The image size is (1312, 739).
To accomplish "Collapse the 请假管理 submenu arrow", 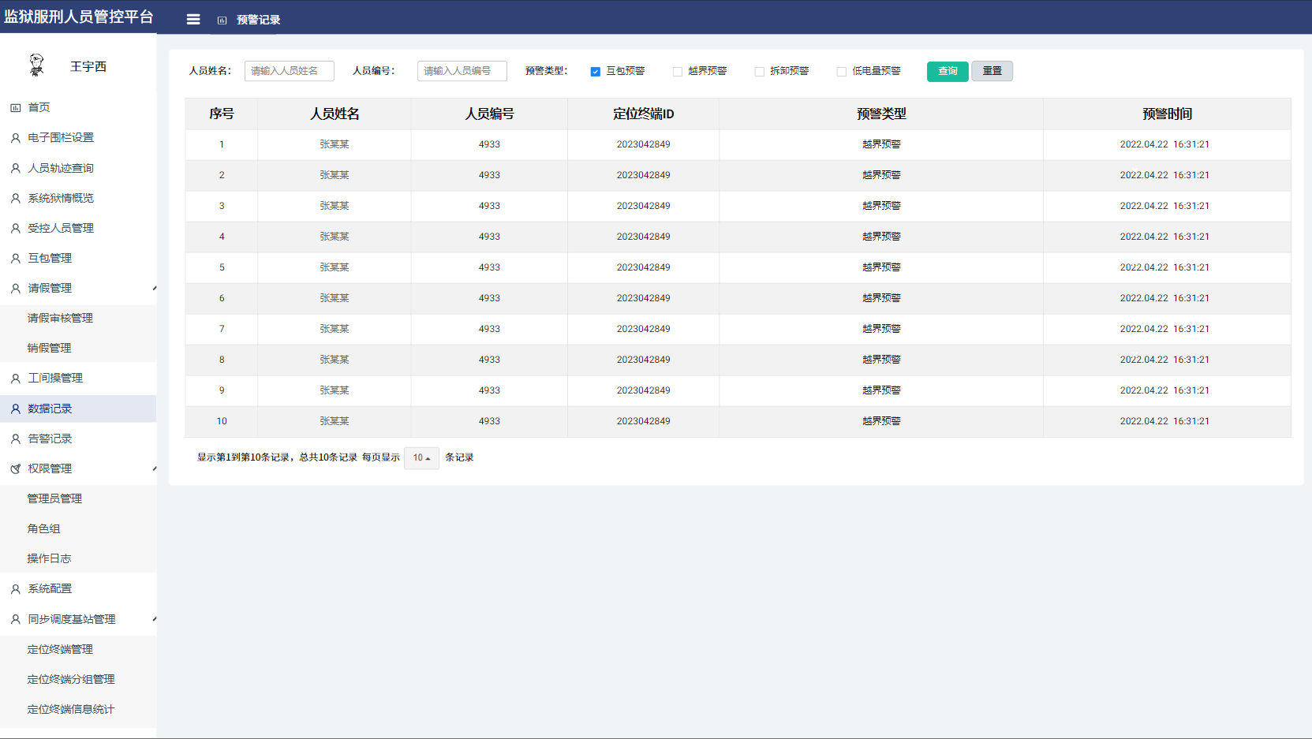I will (154, 289).
